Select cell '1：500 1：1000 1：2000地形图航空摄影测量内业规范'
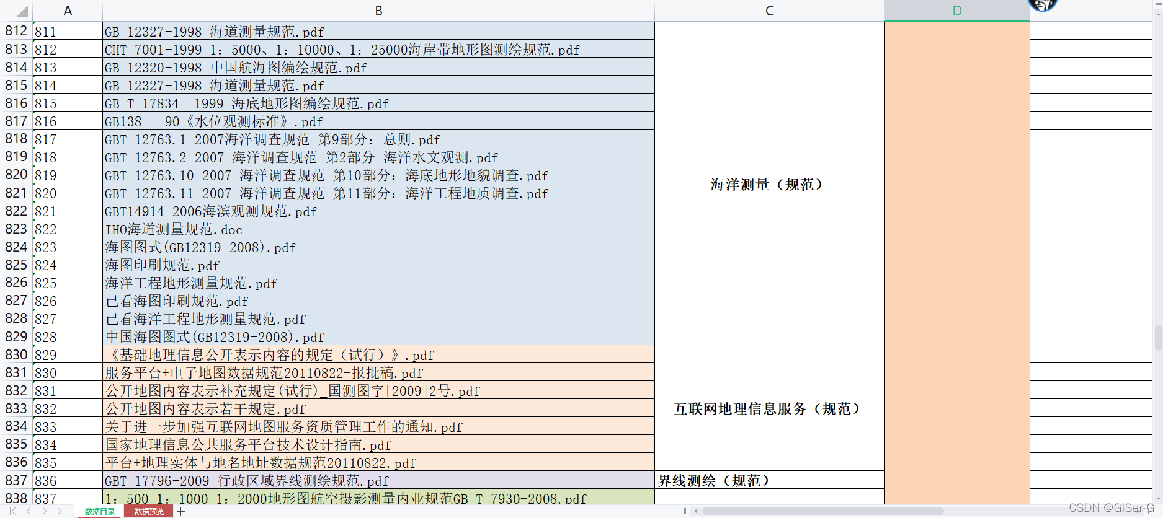Viewport: 1163px width, 518px height. [x=378, y=498]
